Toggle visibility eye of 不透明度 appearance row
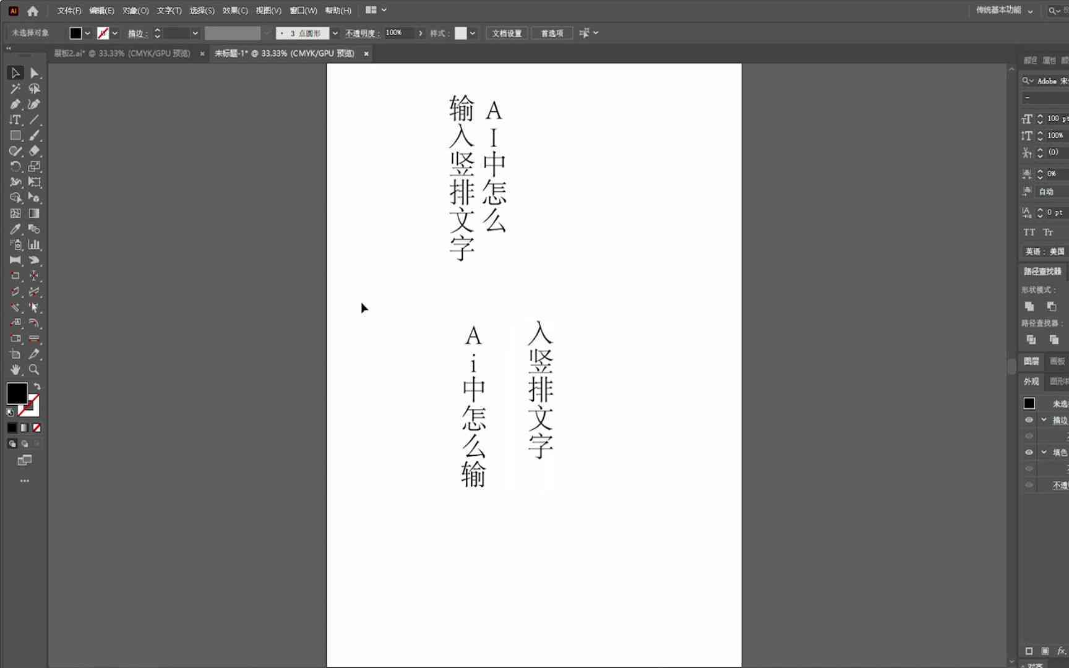The width and height of the screenshot is (1069, 668). 1029,485
